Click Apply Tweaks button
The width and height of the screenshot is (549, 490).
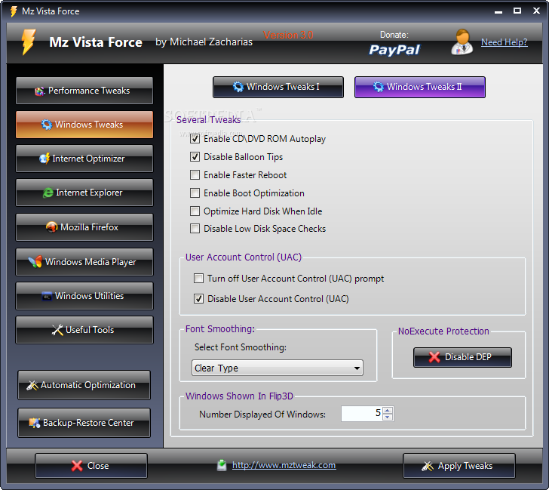[x=459, y=466]
